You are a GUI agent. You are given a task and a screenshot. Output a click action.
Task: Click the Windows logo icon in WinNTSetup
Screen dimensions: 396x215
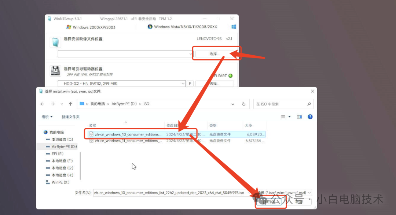tap(234, 27)
